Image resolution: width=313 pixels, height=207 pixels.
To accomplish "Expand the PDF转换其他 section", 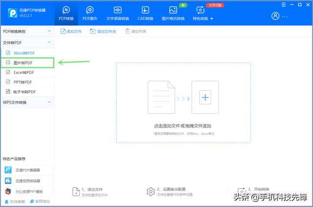I will pyautogui.click(x=27, y=31).
